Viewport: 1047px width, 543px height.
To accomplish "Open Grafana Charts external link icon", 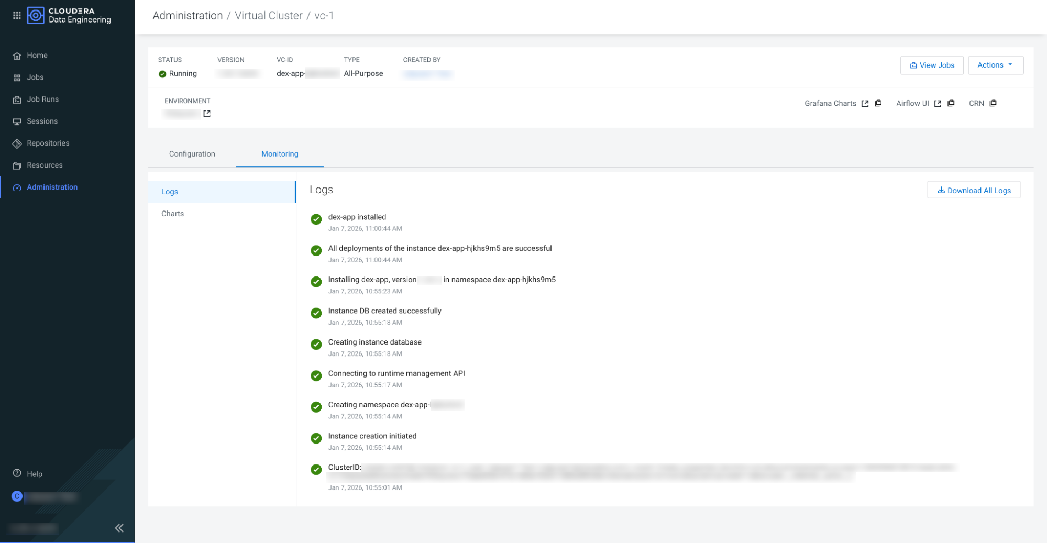I will (865, 104).
